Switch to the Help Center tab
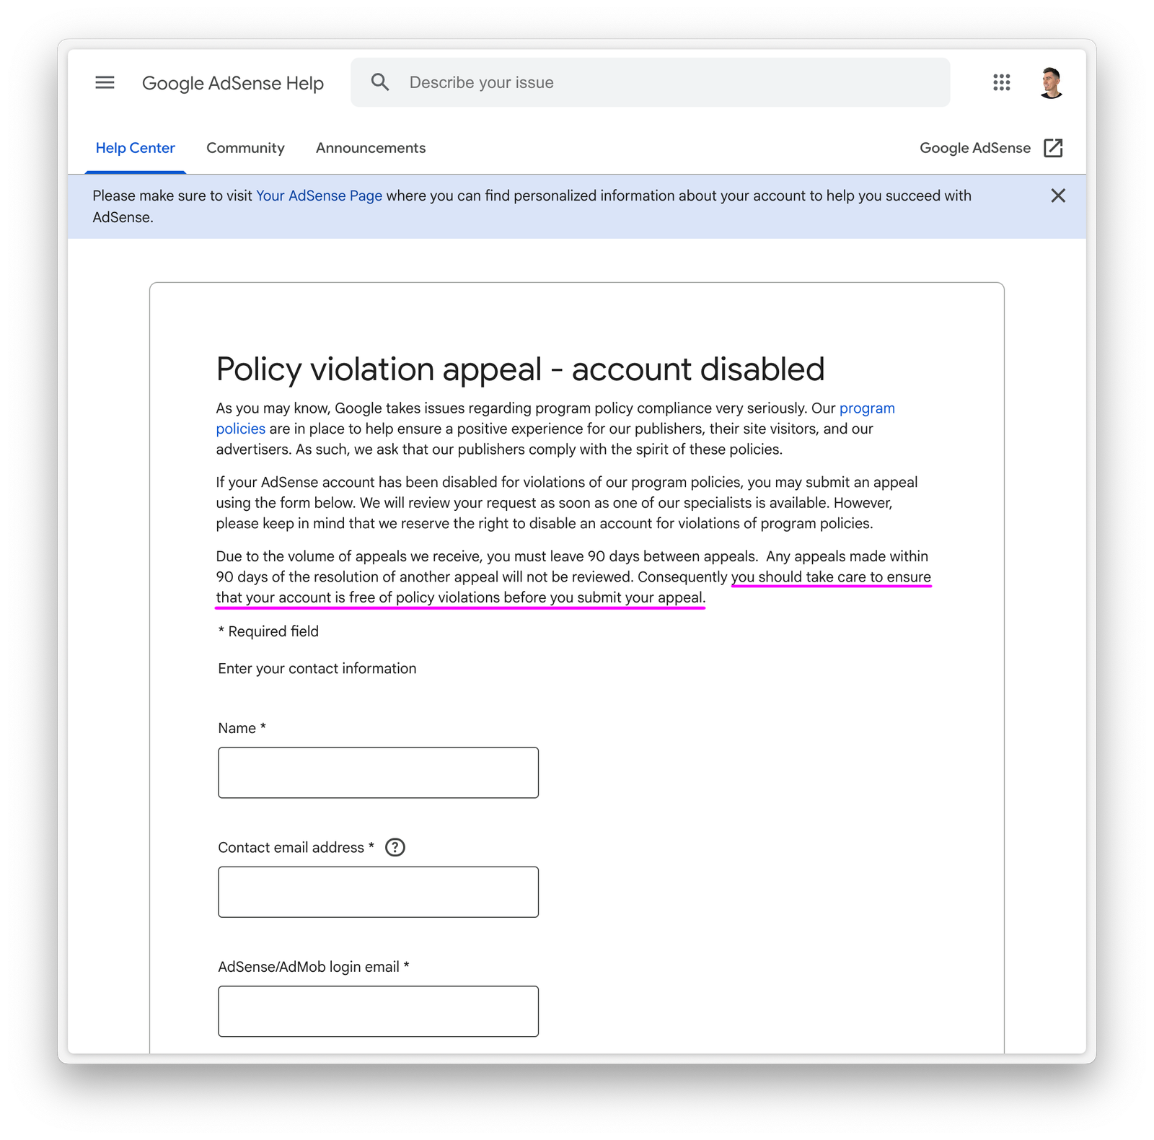 (x=135, y=148)
